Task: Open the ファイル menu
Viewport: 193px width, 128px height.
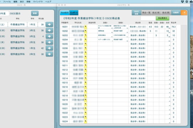Action: (7, 1)
